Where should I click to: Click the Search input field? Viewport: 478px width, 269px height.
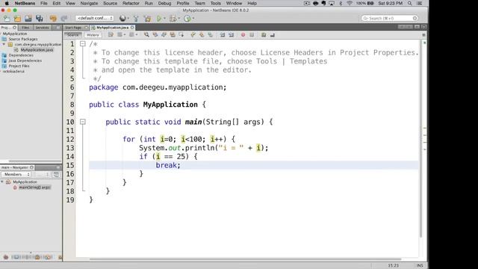click(x=389, y=18)
